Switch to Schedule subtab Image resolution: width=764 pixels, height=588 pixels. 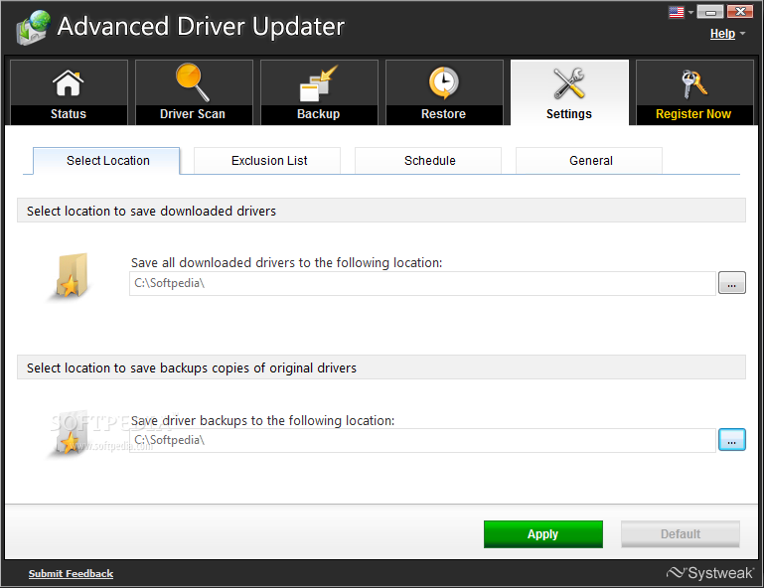click(428, 161)
